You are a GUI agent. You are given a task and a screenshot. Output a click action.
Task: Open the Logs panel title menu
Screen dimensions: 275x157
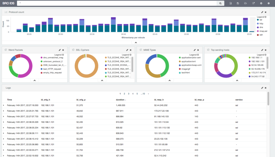tap(8, 88)
